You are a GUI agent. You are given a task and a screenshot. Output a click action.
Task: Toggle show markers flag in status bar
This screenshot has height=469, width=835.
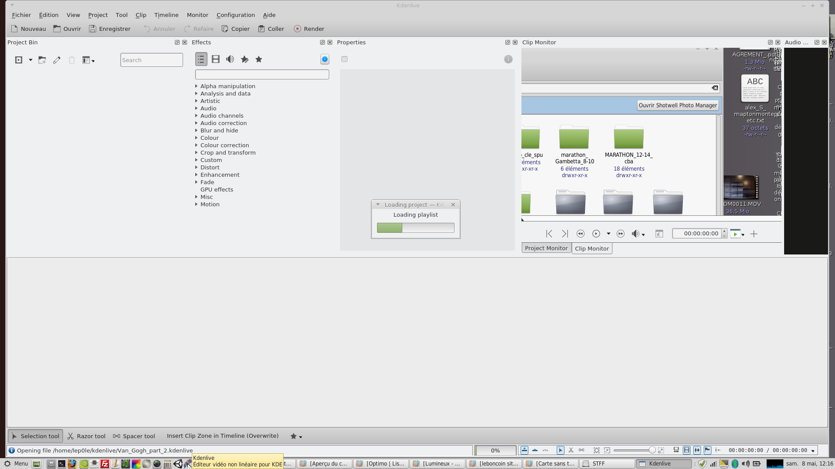pos(708,450)
